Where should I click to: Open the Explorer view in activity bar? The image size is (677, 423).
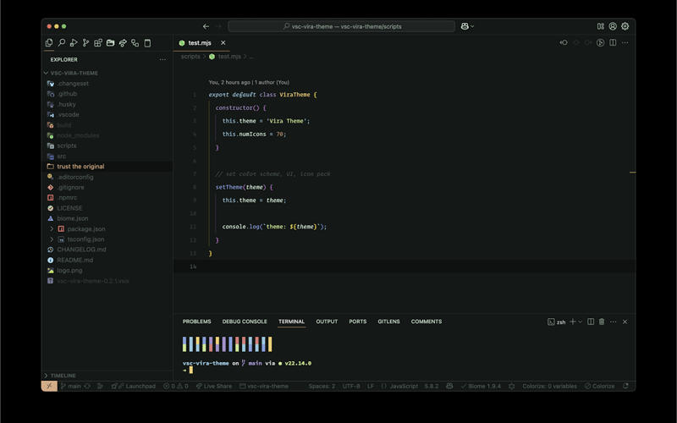pyautogui.click(x=49, y=43)
